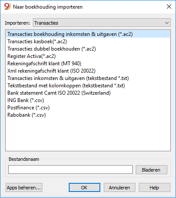Open the Importeren dropdown showing Transacties
The width and height of the screenshot is (176, 198).
coord(102,22)
